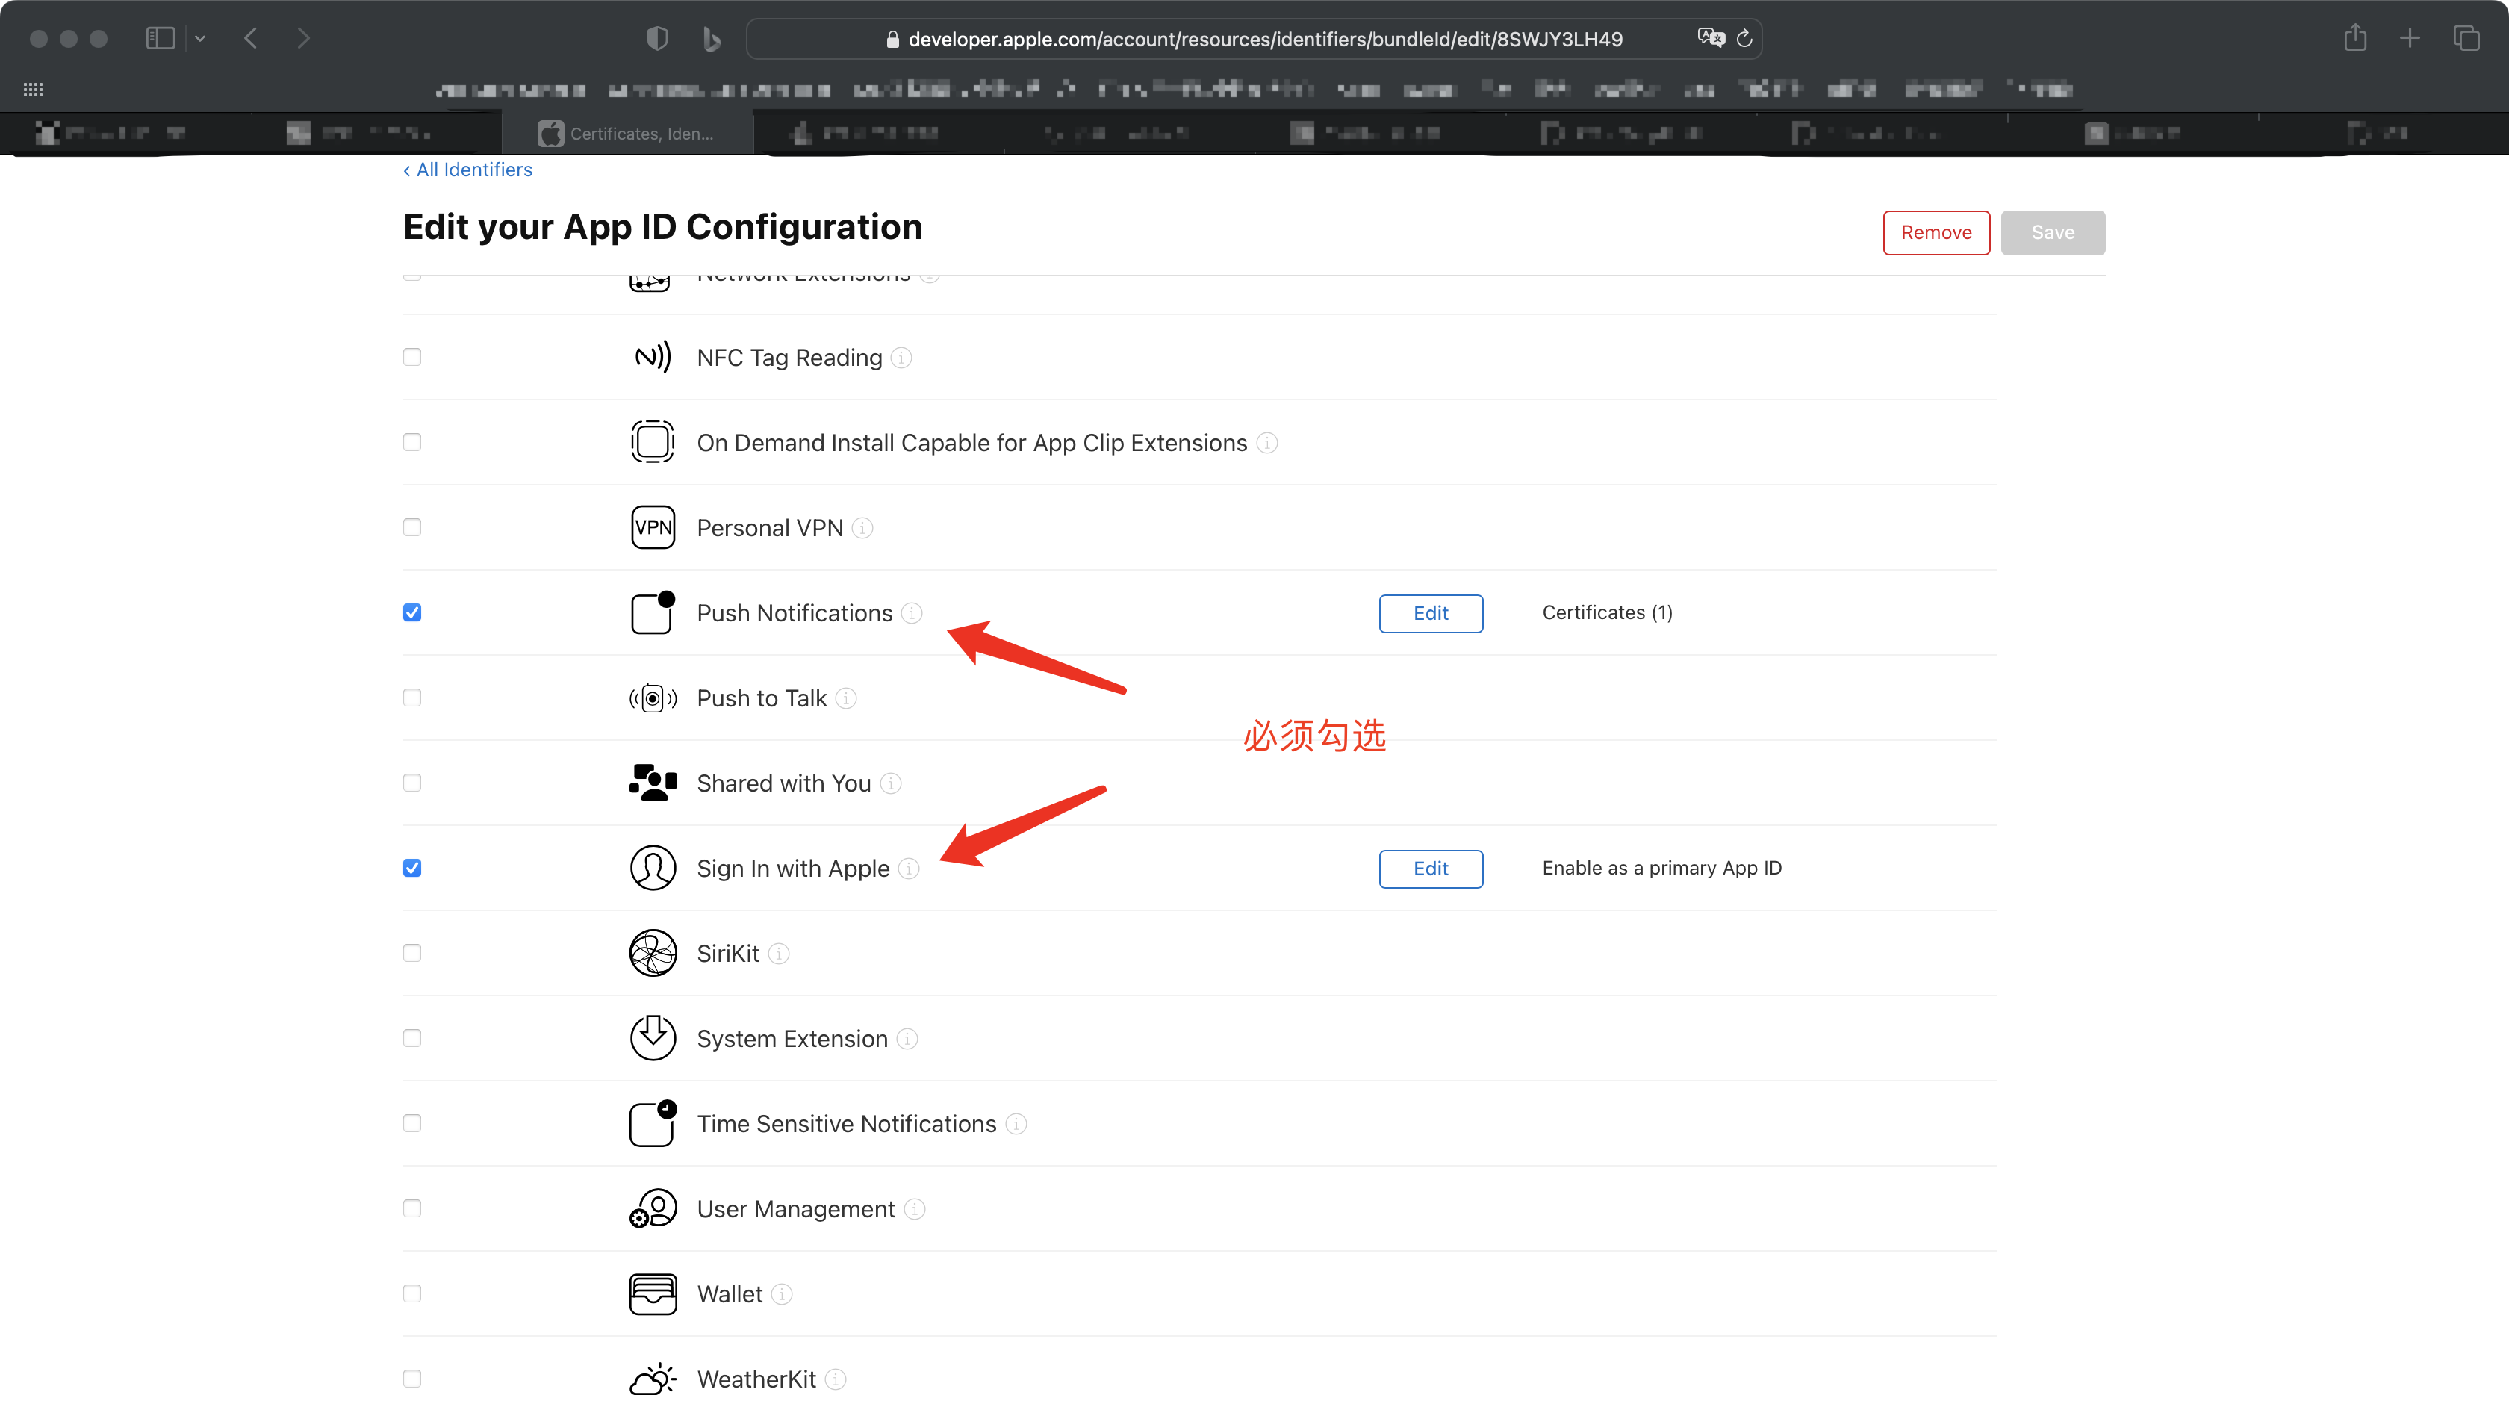Open info for Time Sensitive Notifications
Image resolution: width=2509 pixels, height=1404 pixels.
1016,1123
